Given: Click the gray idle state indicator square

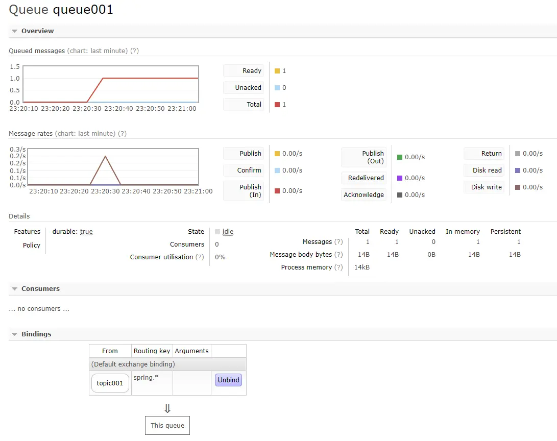Looking at the screenshot, I should click(217, 232).
